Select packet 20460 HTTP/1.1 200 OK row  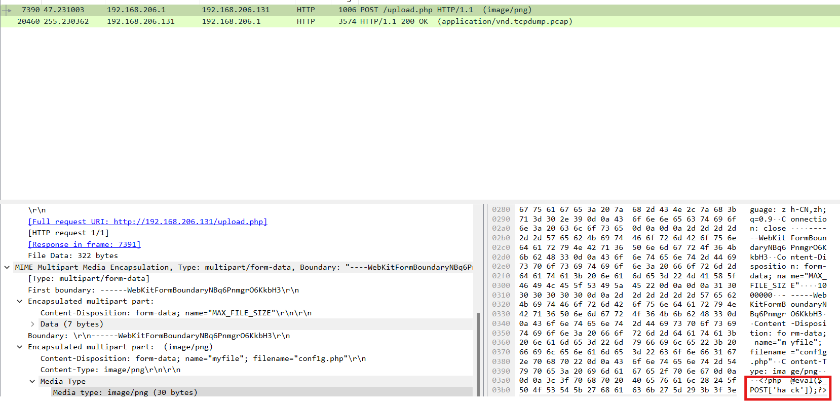(420, 21)
